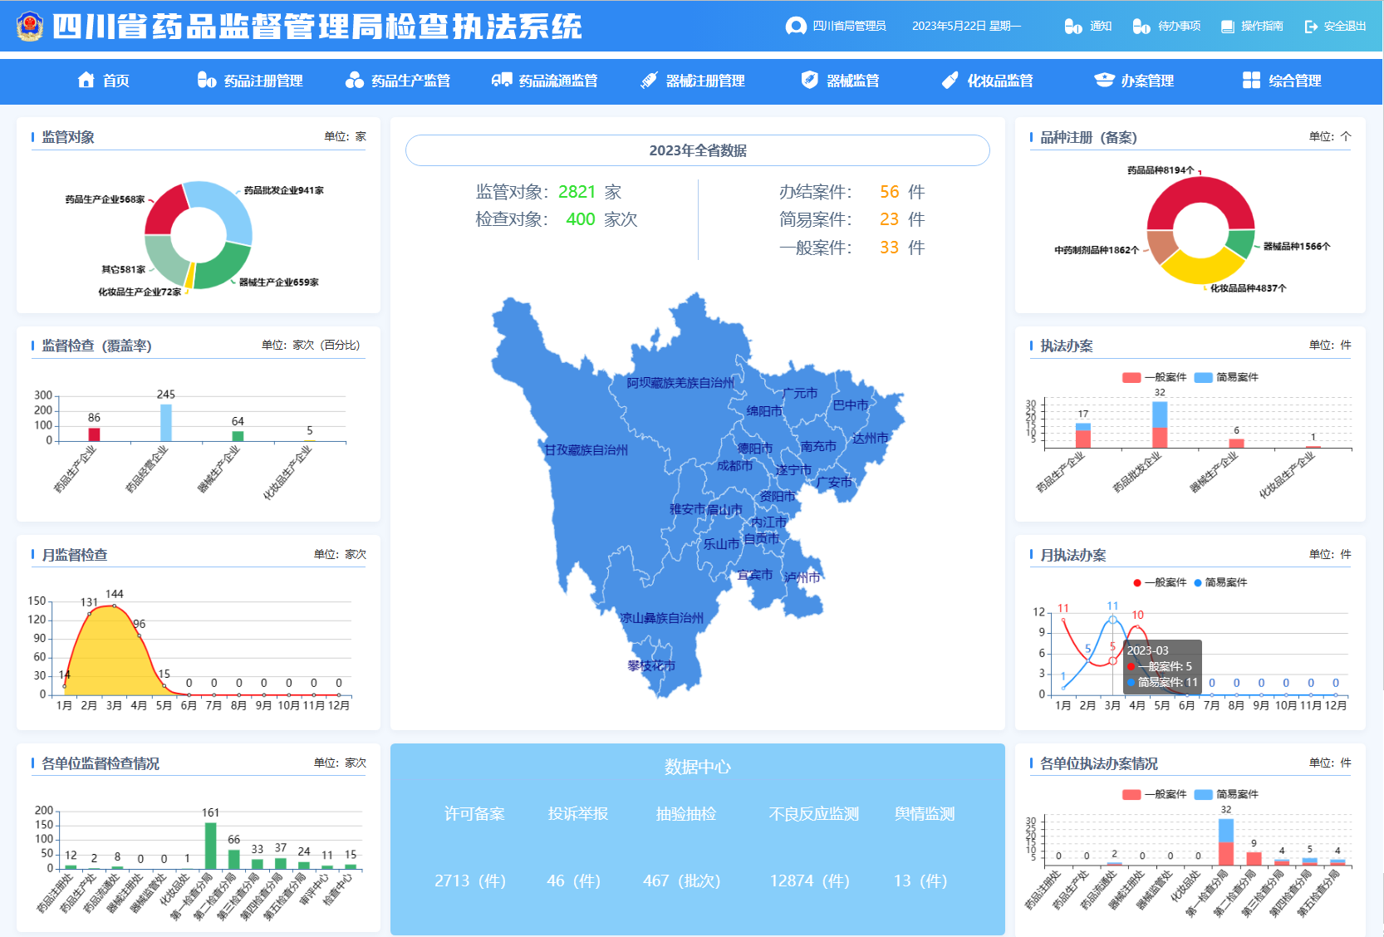This screenshot has width=1384, height=937.
Task: Click the icon beside 化妆品监管
Action: pos(950,80)
